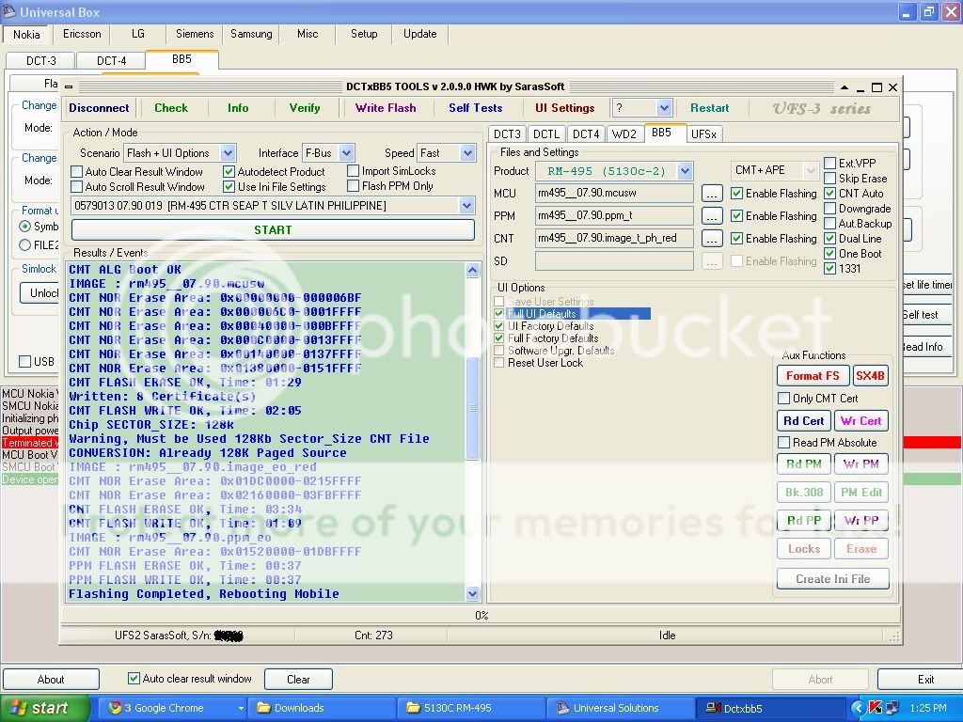Uncheck Use Ini File Settings
The width and height of the screenshot is (963, 722).
point(229,186)
